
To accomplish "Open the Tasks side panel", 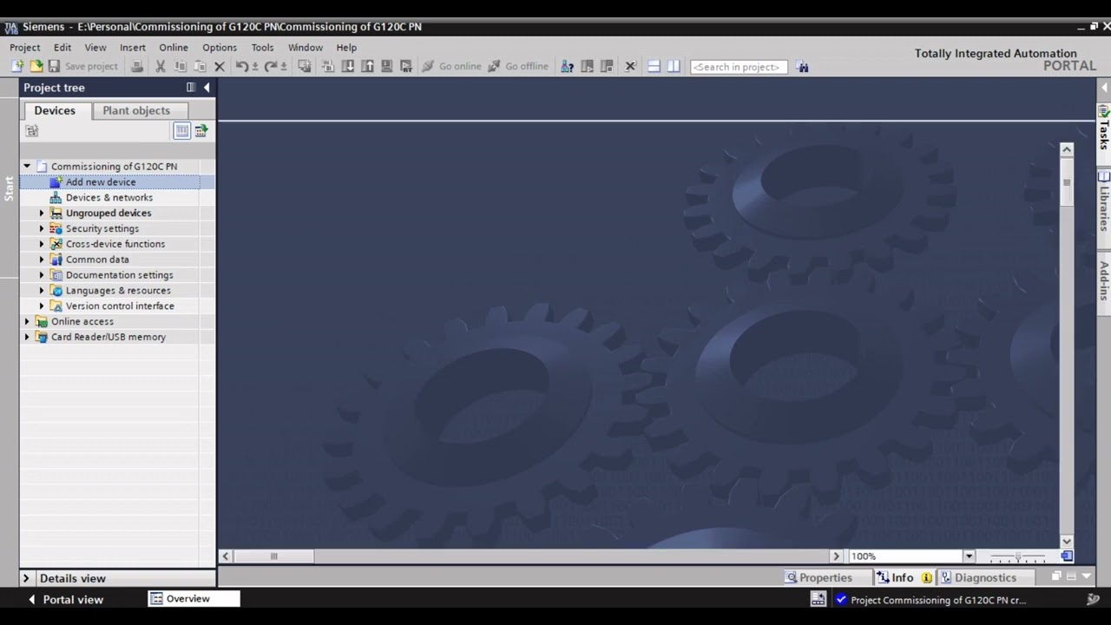I will click(1104, 128).
